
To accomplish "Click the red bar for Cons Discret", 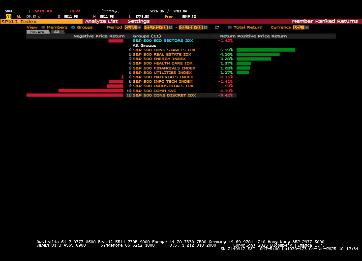I will pyautogui.click(x=75, y=95).
